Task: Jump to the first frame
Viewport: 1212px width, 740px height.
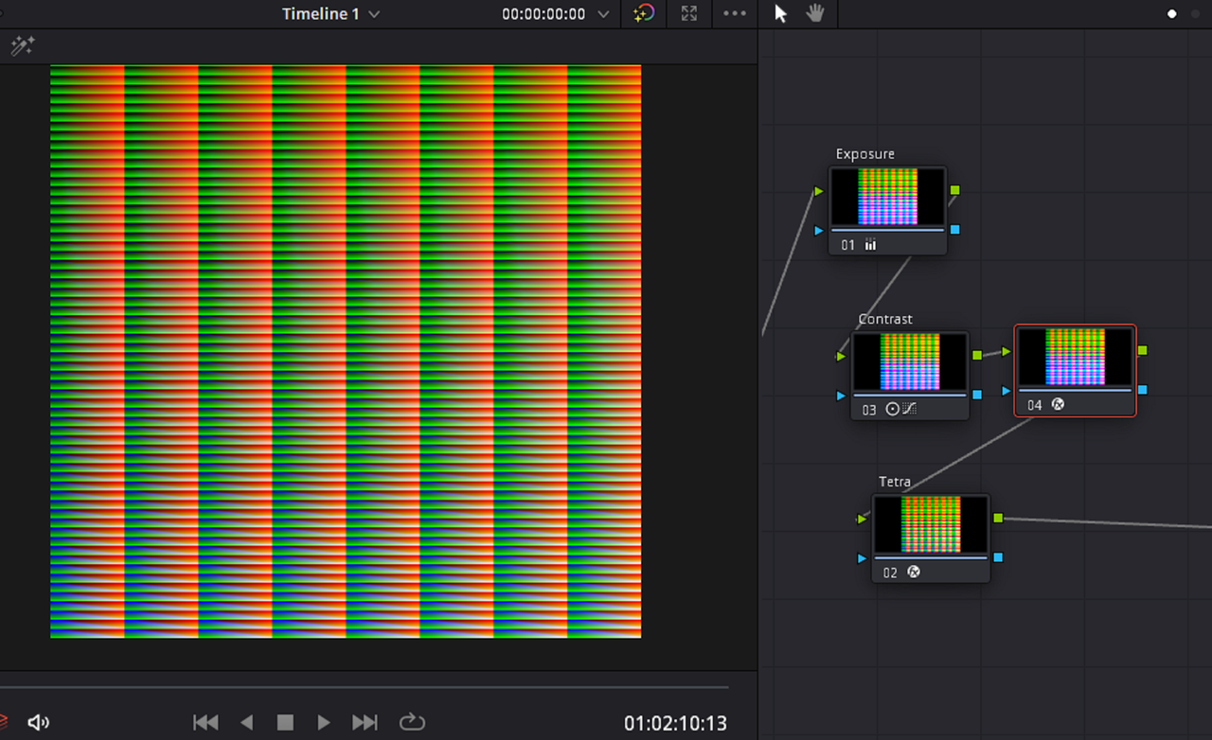Action: 205,722
